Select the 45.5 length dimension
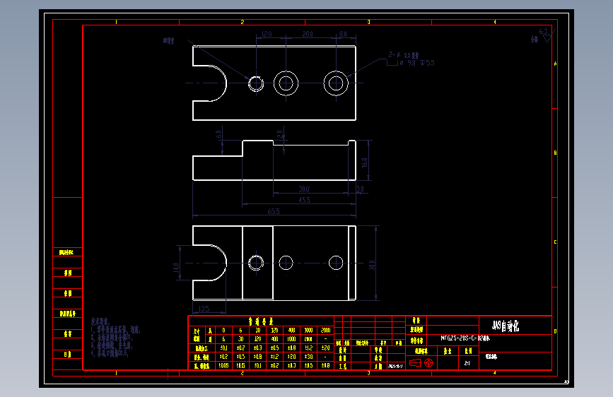 (x=304, y=200)
